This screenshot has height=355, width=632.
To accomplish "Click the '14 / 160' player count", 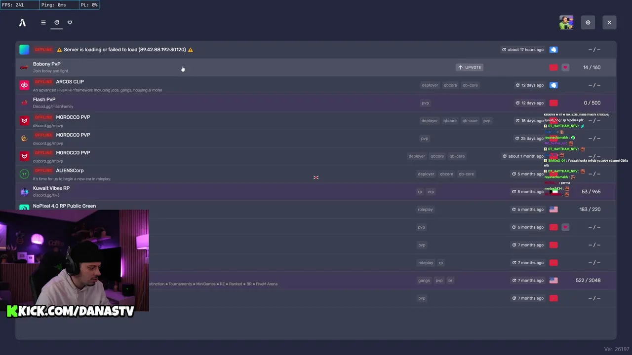I will (592, 68).
